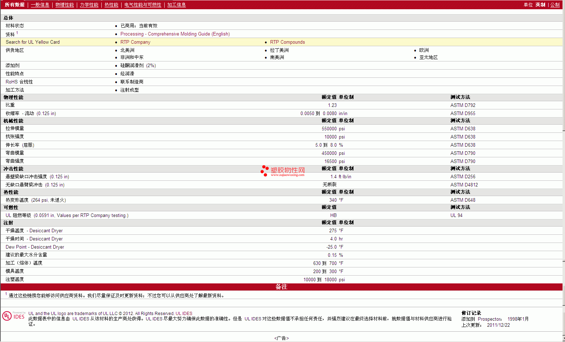Screen dimensions: 565x342
Task: Open RTP Company yellow card link
Action: [x=135, y=42]
